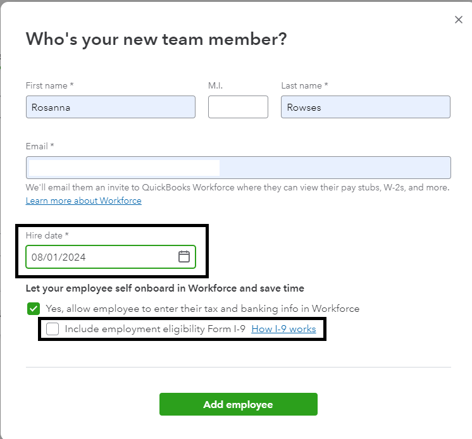The image size is (472, 439).
Task: Click the QuickBooks Workforce email invite description
Action: (237, 188)
